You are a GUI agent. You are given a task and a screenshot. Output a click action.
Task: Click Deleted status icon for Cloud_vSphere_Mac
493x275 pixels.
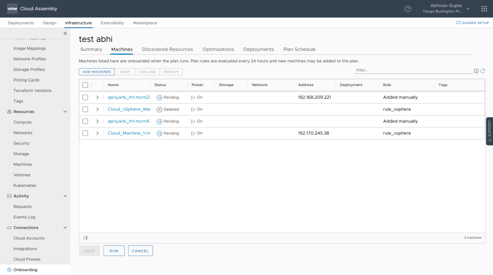(159, 109)
